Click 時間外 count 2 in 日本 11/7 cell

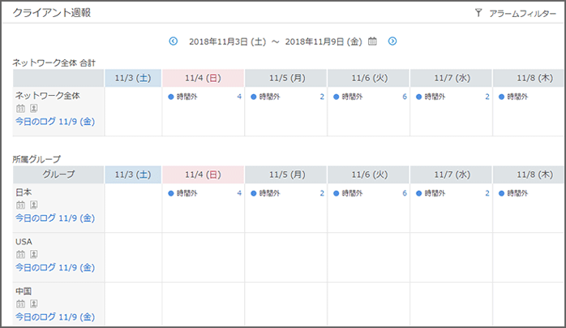click(x=487, y=193)
